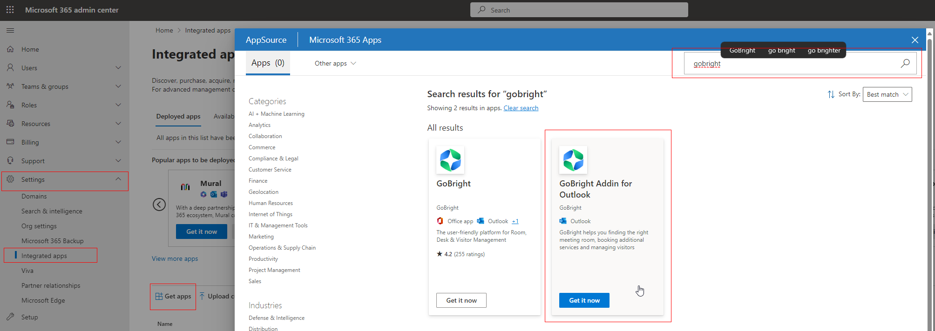Click the Resources icon in sidebar
Screen dimensions: 935x331
[10, 123]
